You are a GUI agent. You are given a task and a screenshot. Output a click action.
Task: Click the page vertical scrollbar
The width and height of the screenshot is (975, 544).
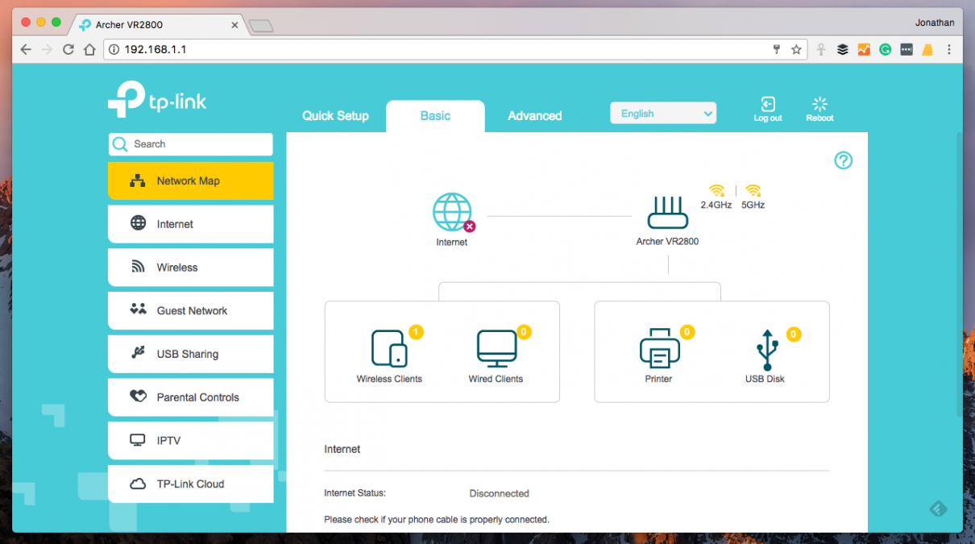coord(958,274)
